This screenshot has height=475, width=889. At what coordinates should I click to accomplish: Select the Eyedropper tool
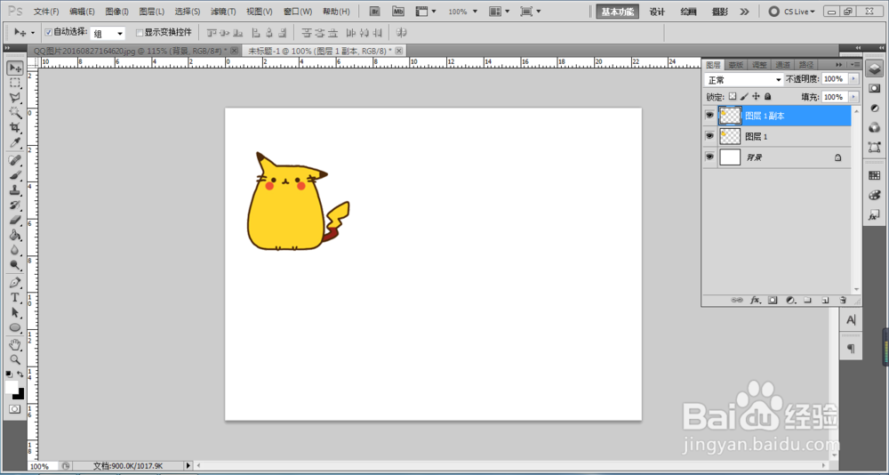click(x=15, y=141)
